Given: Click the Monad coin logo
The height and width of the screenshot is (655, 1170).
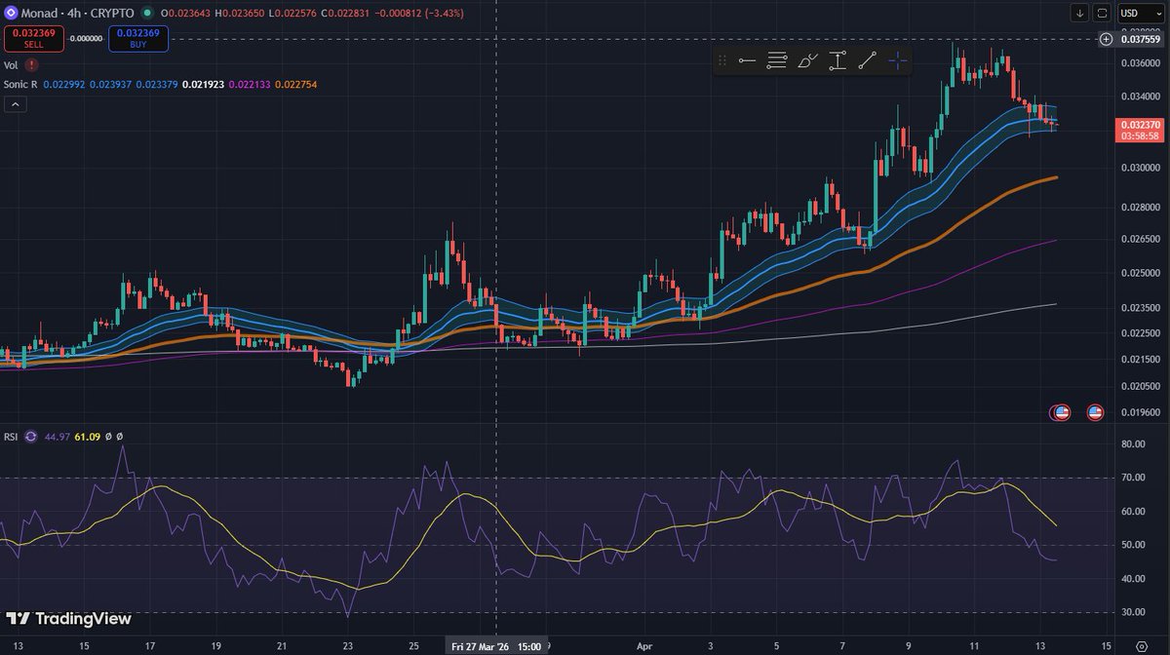Looking at the screenshot, I should coord(10,13).
